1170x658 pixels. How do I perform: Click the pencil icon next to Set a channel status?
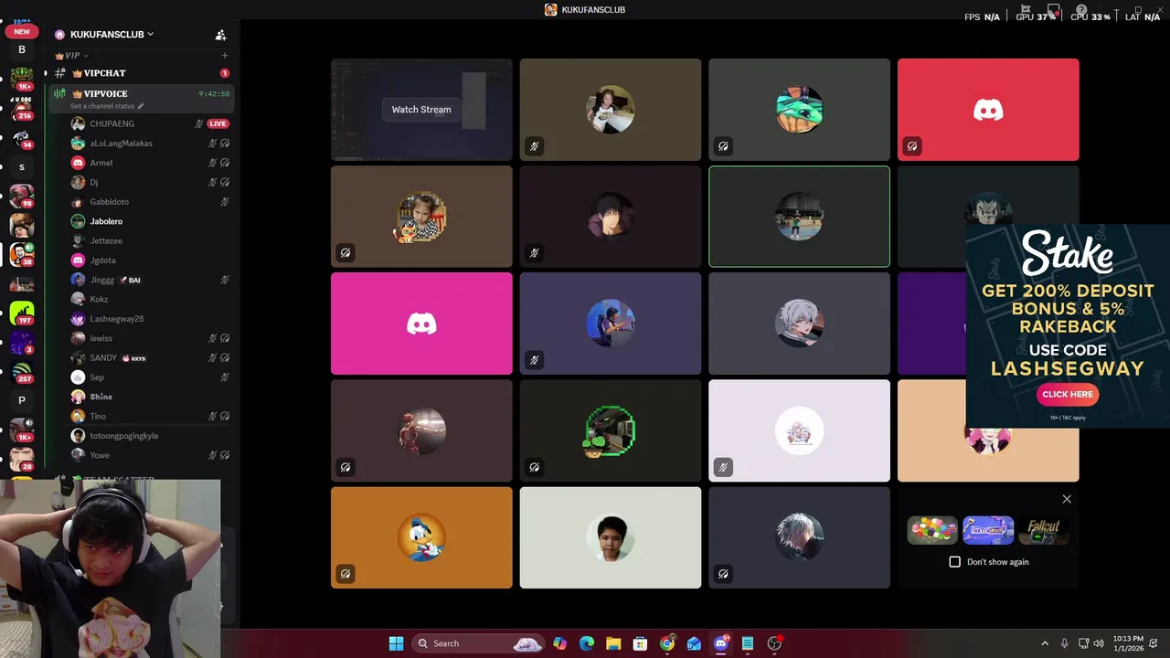pyautogui.click(x=141, y=106)
